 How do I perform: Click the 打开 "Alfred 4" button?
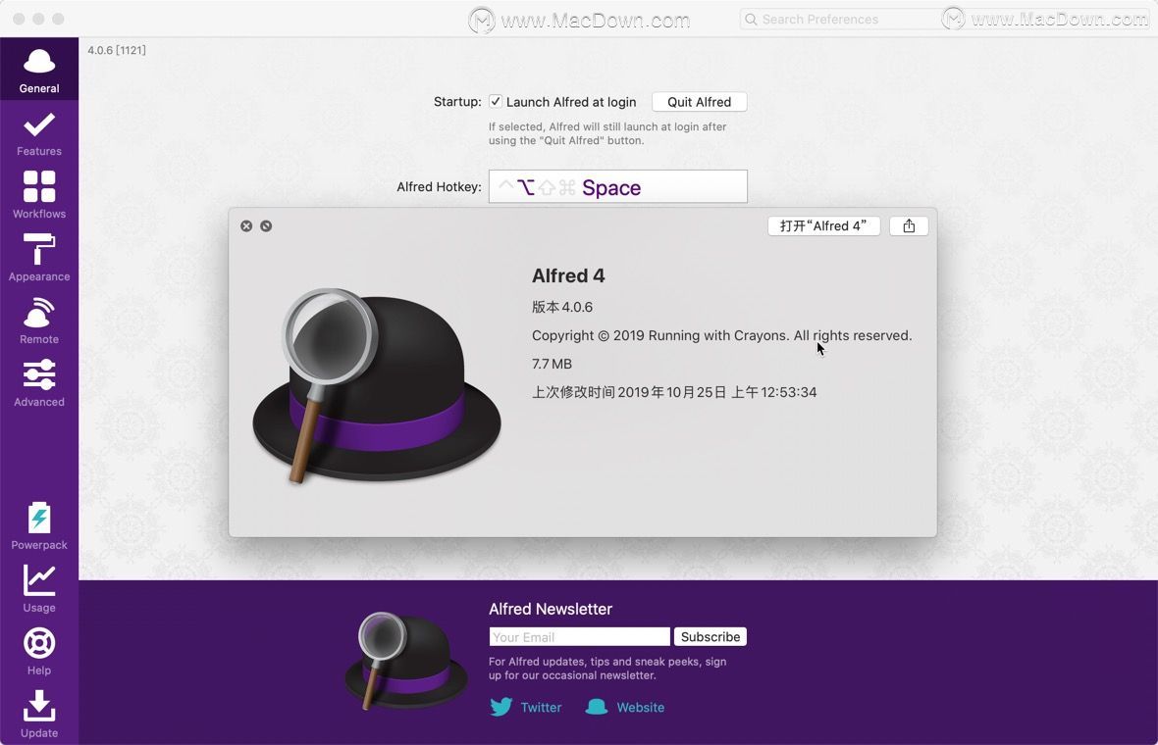click(x=823, y=225)
